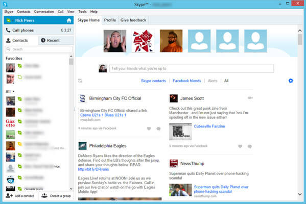Click the video call icon beside James Scott
The height and width of the screenshot is (204, 306).
click(250, 98)
